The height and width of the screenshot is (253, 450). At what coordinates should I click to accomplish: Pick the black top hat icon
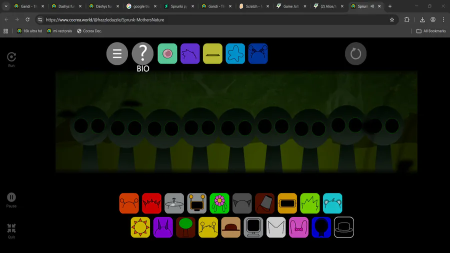click(344, 227)
